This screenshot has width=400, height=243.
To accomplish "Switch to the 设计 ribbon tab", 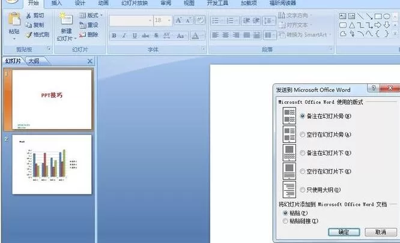I will coord(80,3).
